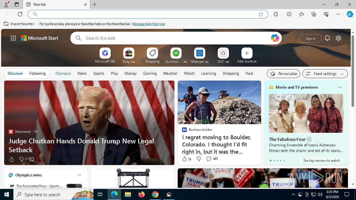Expand Feed settings dropdown
This screenshot has width=356, height=200.
pos(325,74)
